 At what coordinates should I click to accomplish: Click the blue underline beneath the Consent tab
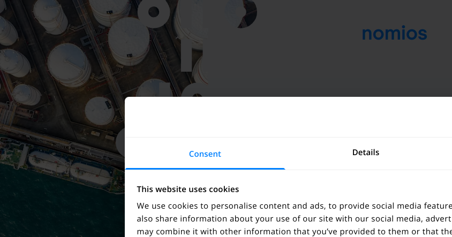205,169
